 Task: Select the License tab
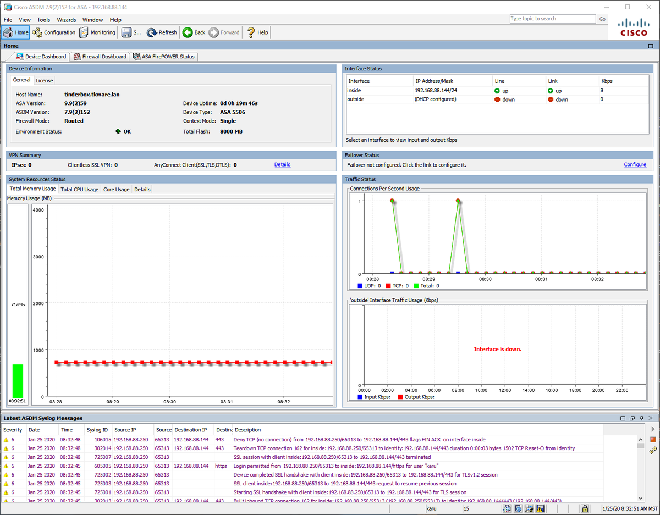[45, 80]
